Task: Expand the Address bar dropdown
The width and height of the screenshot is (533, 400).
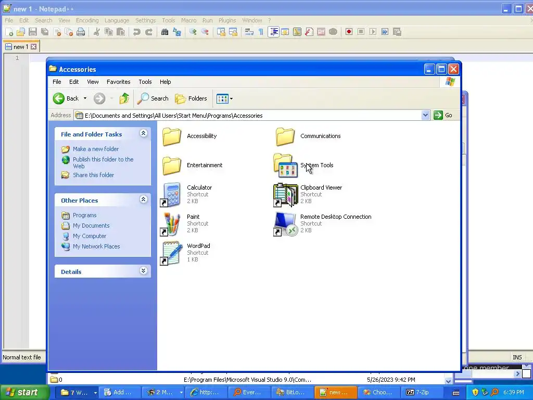Action: tap(425, 115)
